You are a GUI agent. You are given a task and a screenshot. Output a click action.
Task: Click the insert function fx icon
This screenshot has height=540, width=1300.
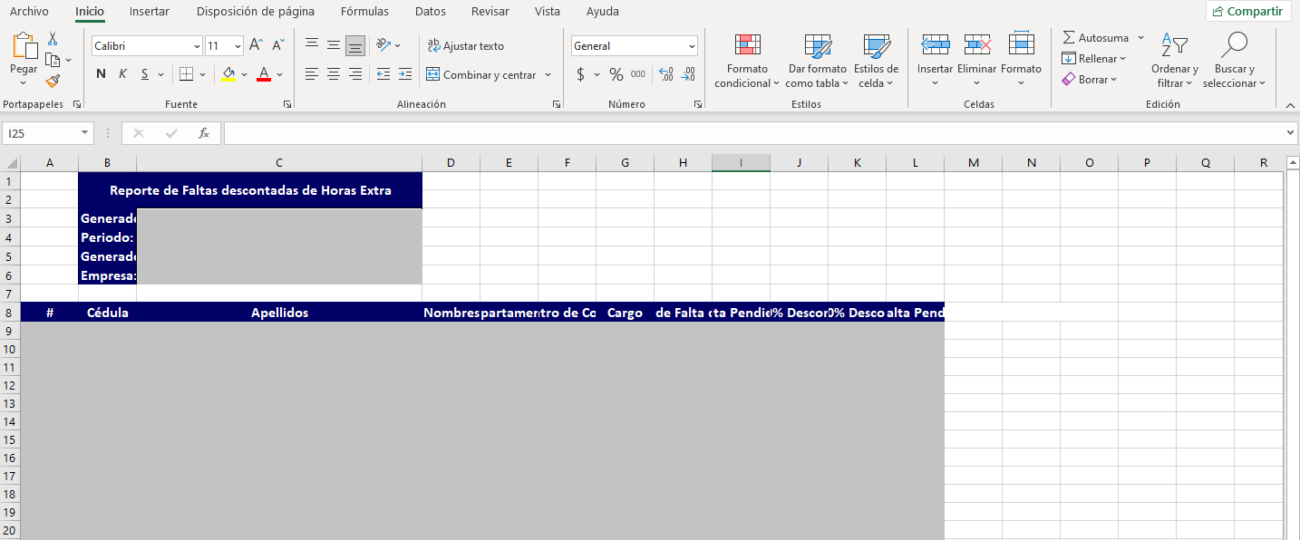click(204, 133)
